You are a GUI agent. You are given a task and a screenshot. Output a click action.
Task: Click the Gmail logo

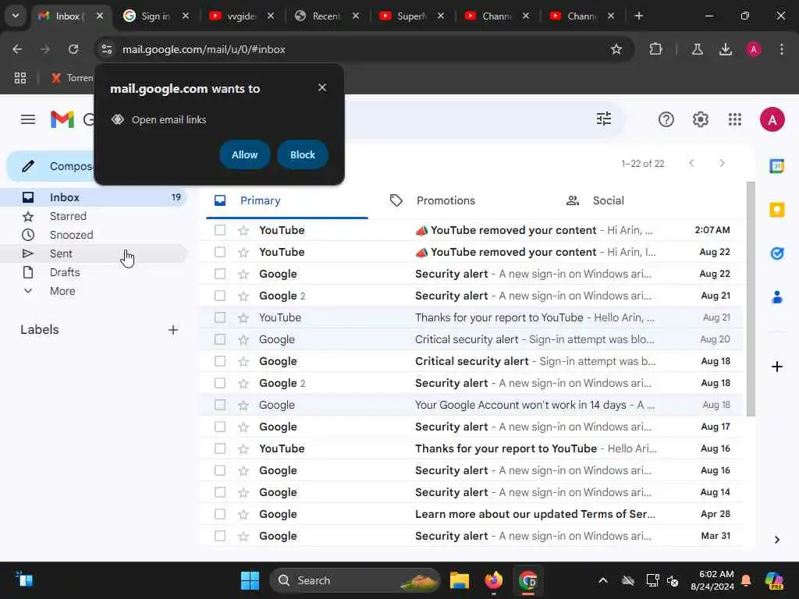(x=62, y=119)
